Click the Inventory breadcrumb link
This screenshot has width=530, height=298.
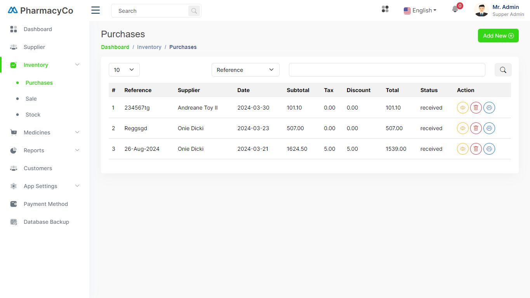[x=149, y=47]
